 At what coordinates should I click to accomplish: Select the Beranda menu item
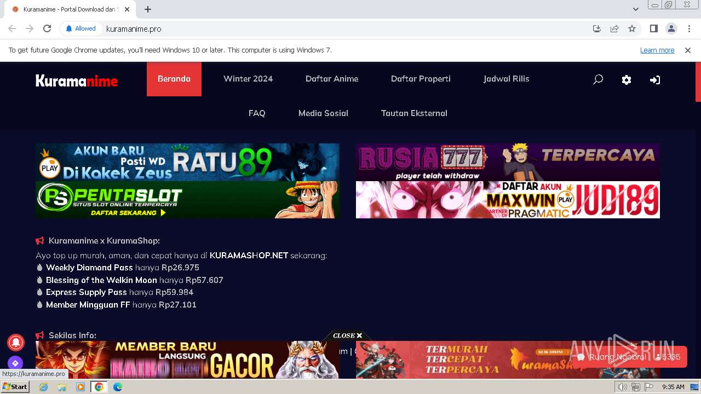point(174,79)
